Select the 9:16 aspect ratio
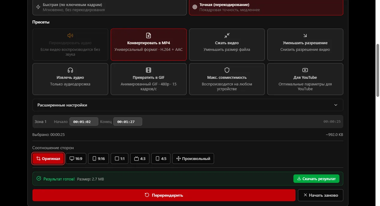This screenshot has height=206, width=380. point(98,158)
